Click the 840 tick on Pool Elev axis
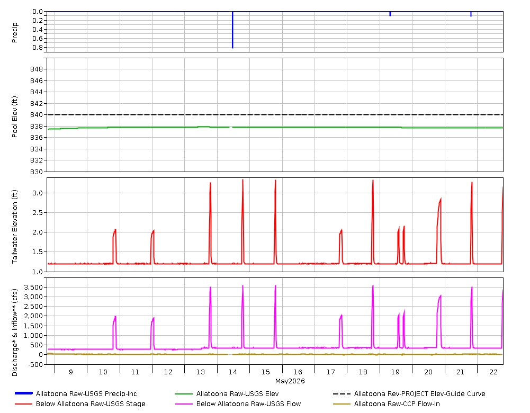The width and height of the screenshot is (530, 413). coord(36,114)
